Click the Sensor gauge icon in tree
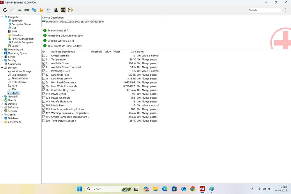Viewport: 291px width, 194px height. pyautogui.click(x=10, y=46)
